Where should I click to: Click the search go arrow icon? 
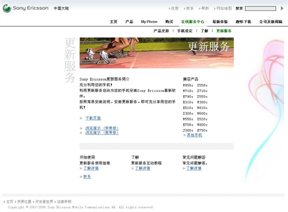[282, 8]
